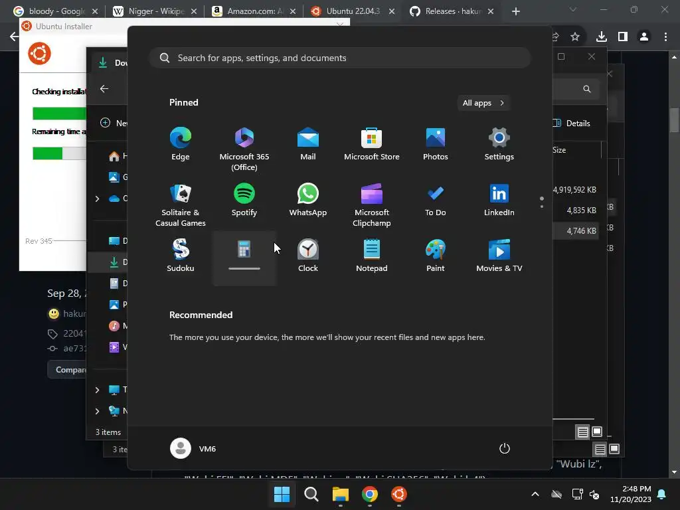Switch to the Wikipedia browser tab
This screenshot has width=680, height=510.
pos(154,11)
